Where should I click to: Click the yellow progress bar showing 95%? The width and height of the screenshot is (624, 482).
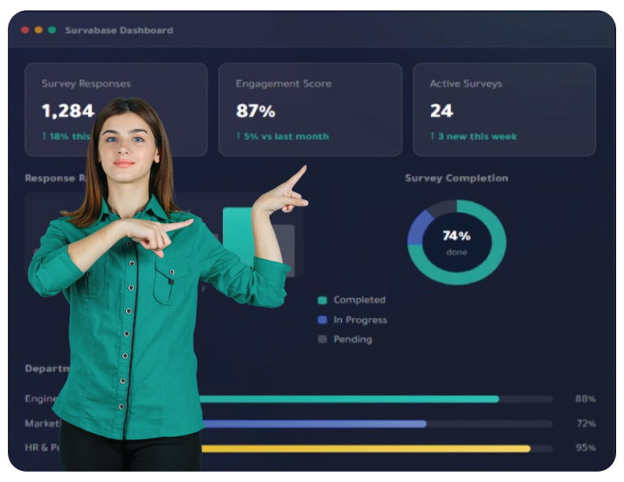[366, 448]
